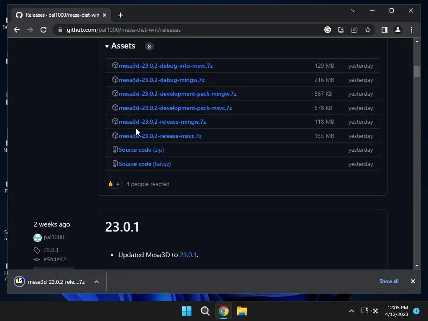Download mesa3d-23.0.2-debug-info-msvc.7z
Screen dimensions: 428x321
point(166,66)
